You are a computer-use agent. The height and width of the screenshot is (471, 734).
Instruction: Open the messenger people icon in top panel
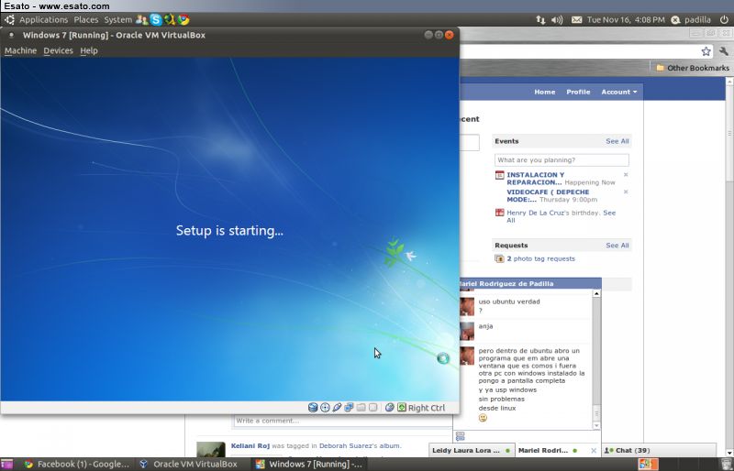point(141,19)
